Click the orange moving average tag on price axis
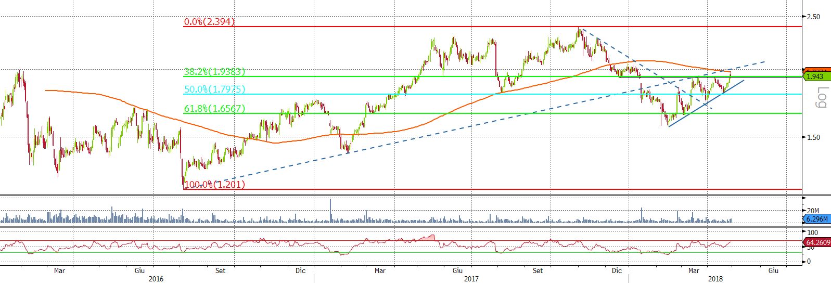 pyautogui.click(x=817, y=70)
